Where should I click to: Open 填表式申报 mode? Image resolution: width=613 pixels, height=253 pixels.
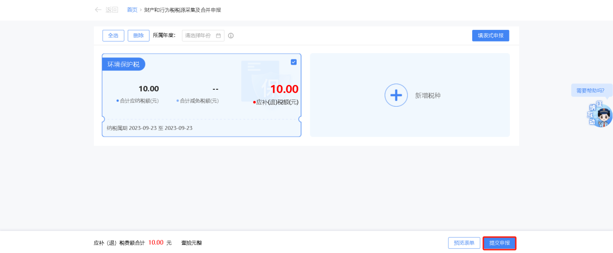490,35
